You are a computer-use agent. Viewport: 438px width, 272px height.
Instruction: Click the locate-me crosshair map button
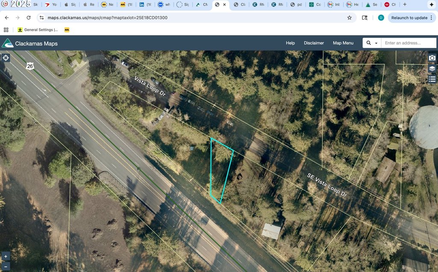(x=6, y=58)
